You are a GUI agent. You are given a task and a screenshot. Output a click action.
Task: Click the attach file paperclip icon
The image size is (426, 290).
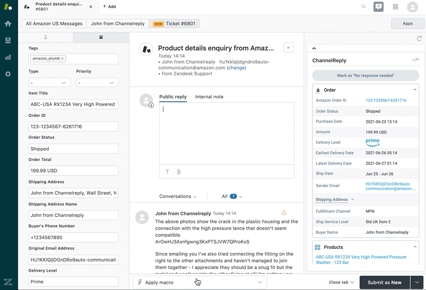point(178,172)
